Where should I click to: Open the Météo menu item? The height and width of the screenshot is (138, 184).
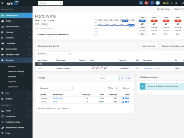[x=16, y=21]
